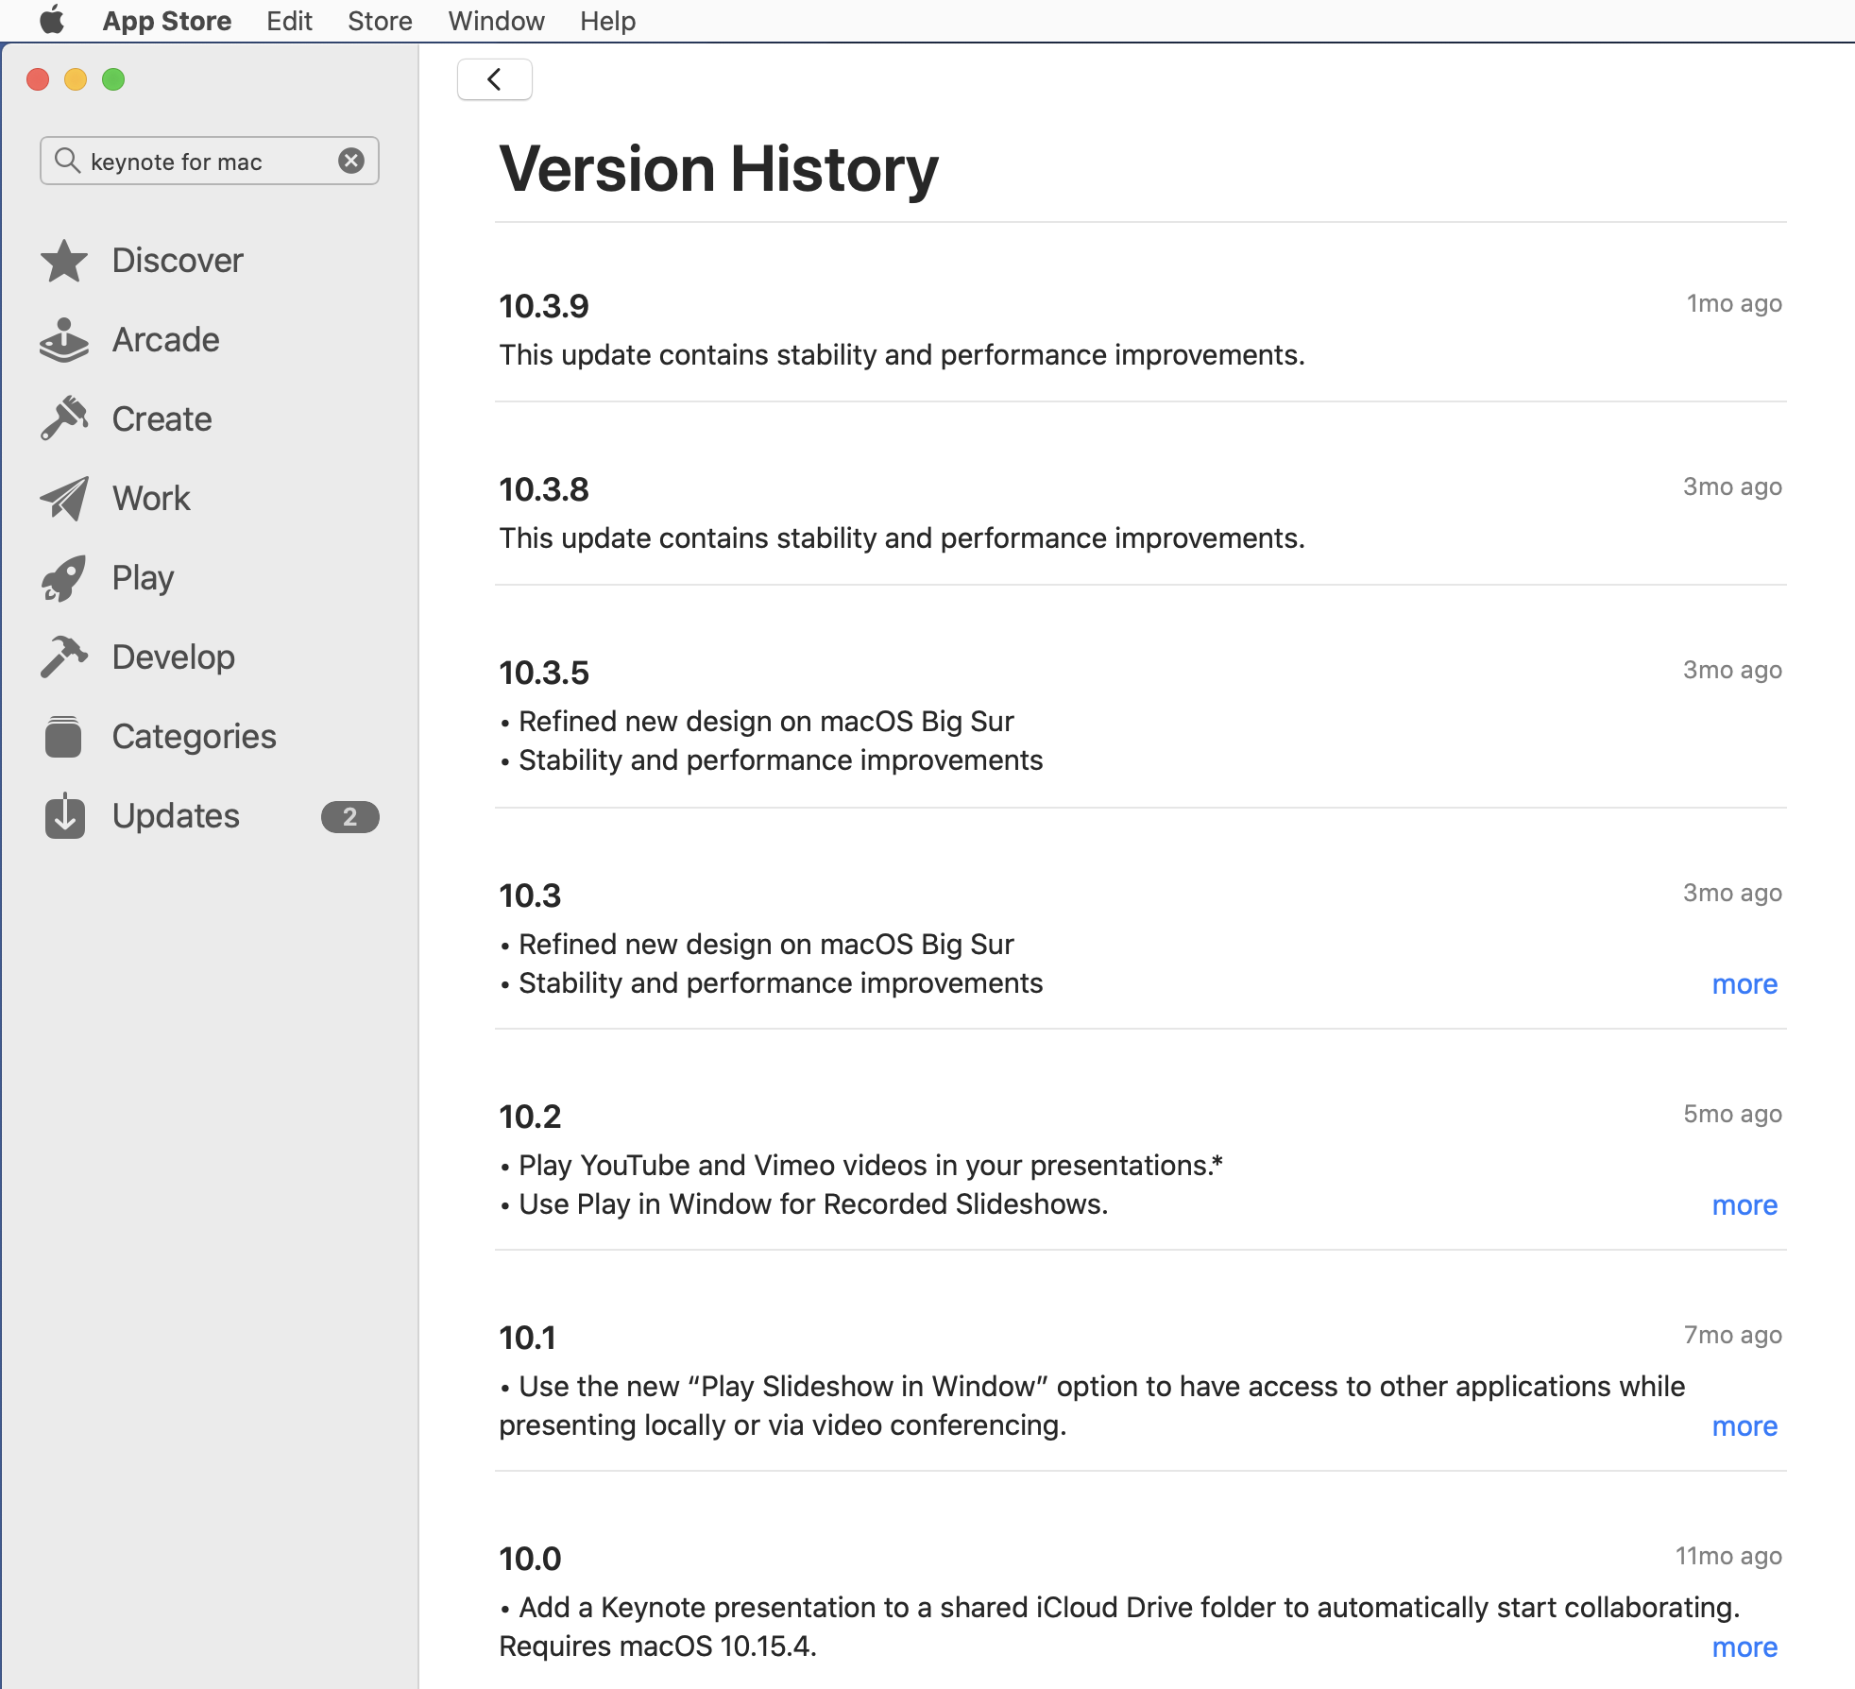1855x1689 pixels.
Task: Expand version 10.0 notes with more
Action: point(1744,1647)
